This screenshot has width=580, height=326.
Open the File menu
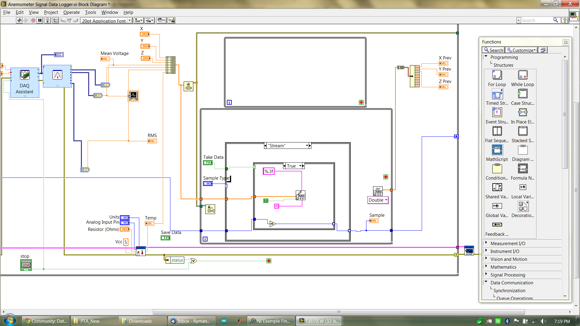[x=7, y=12]
